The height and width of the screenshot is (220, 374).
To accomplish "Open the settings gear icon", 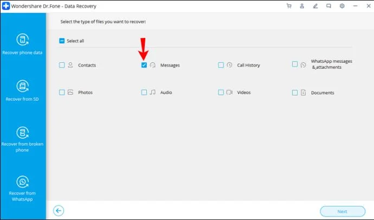I will [342, 6].
